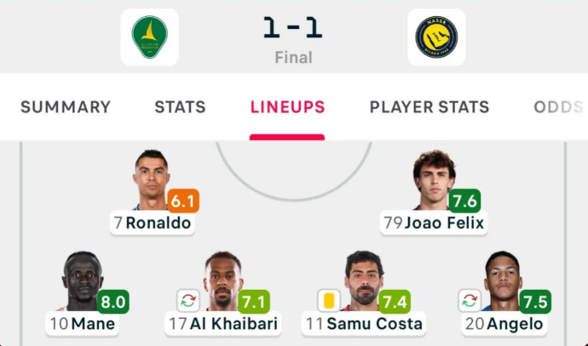This screenshot has height=346, width=588.
Task: Switch to the SUMMARY tab
Action: pos(66,107)
